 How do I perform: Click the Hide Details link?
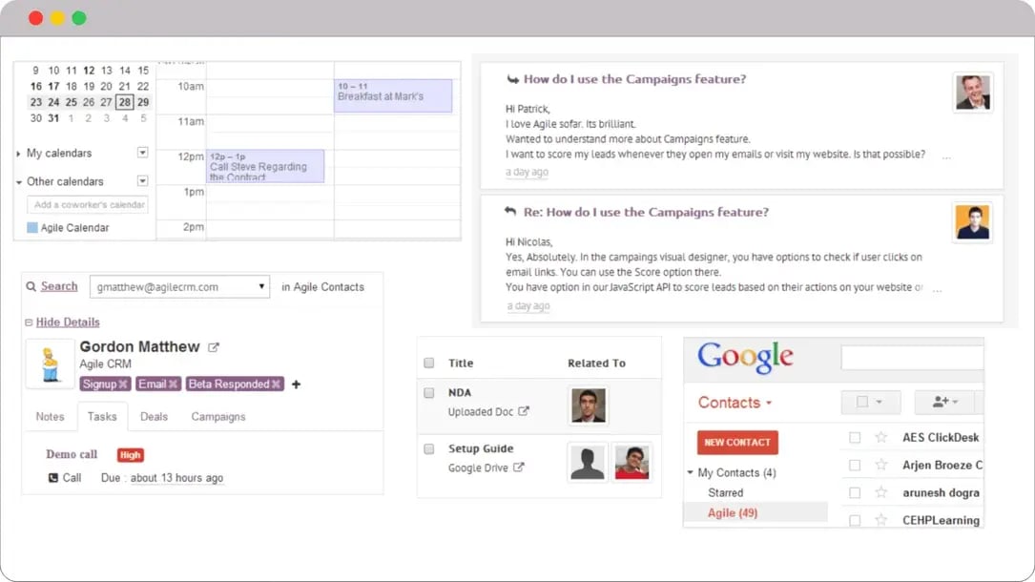point(68,322)
